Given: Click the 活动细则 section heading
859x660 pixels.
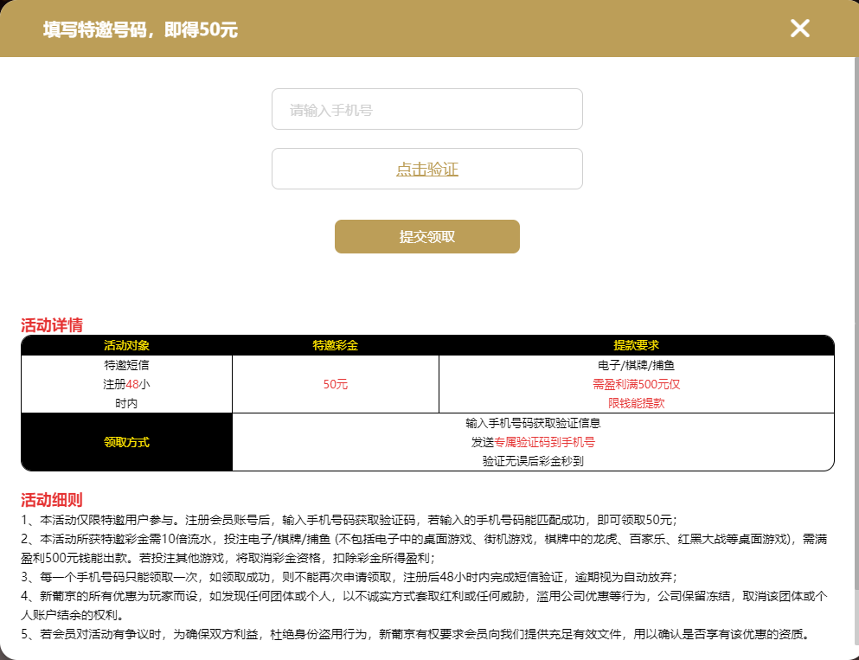Looking at the screenshot, I should (x=52, y=499).
